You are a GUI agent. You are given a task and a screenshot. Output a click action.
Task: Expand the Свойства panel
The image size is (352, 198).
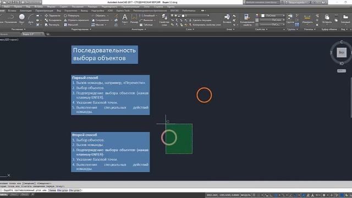point(261,29)
